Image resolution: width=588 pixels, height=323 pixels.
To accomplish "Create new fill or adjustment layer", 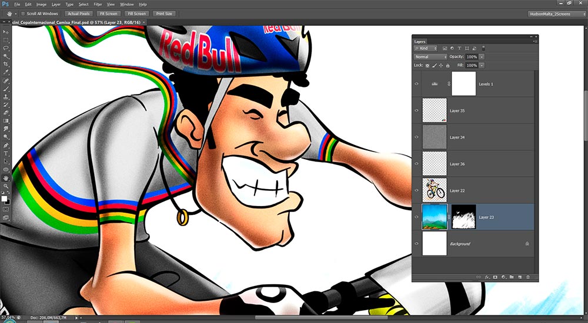I will coord(504,277).
